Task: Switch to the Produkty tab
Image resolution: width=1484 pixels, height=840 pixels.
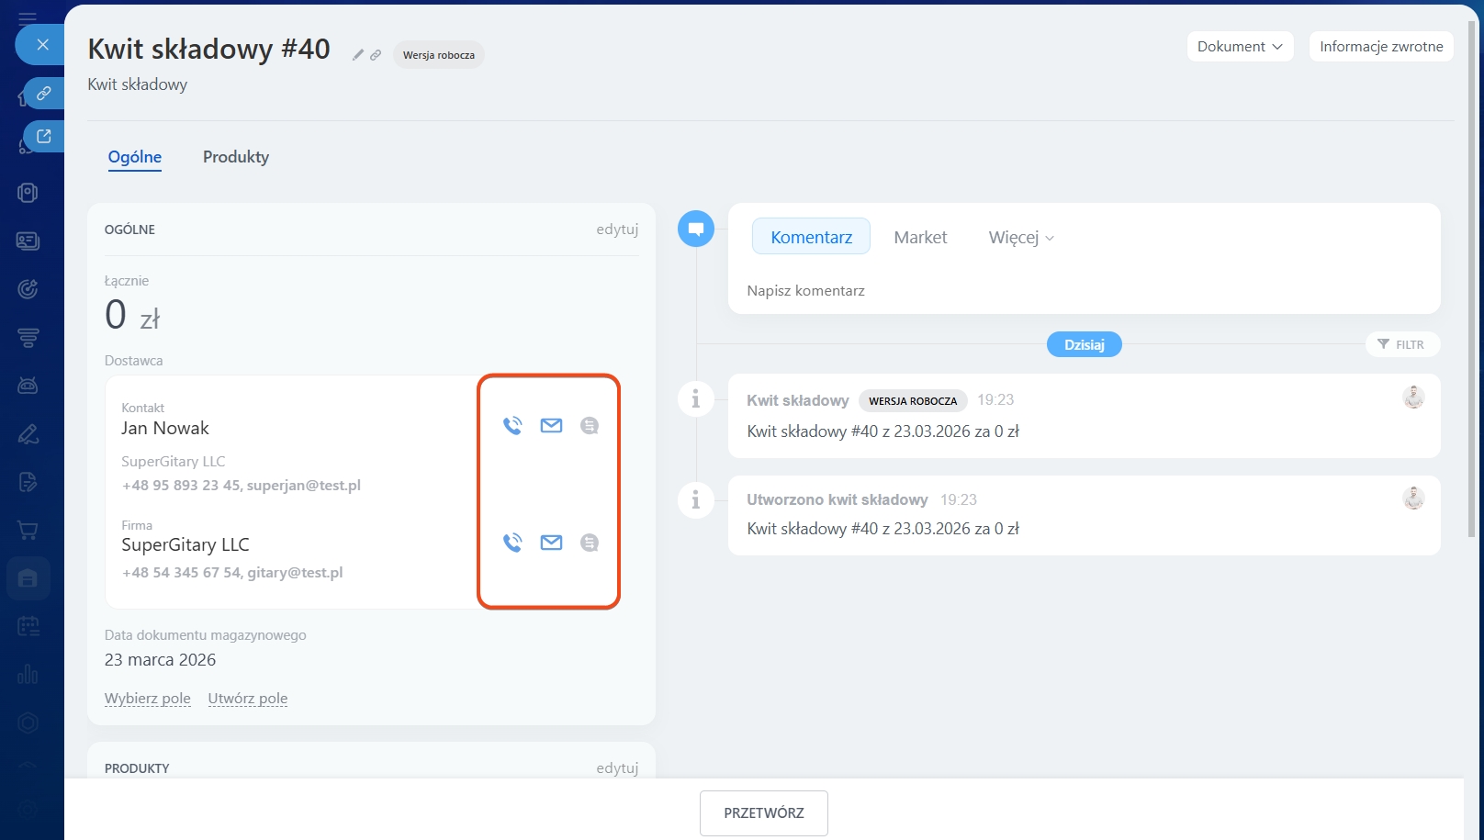Action: [x=236, y=157]
